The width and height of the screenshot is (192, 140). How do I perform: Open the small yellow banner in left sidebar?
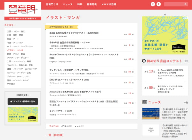point(23,115)
